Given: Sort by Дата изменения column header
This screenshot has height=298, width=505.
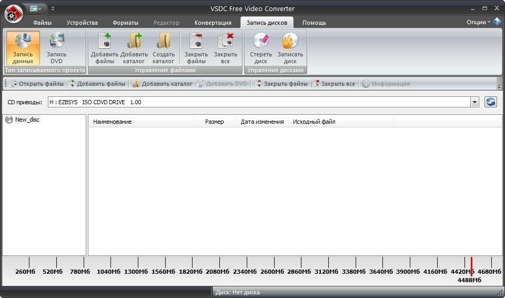Looking at the screenshot, I should 262,122.
